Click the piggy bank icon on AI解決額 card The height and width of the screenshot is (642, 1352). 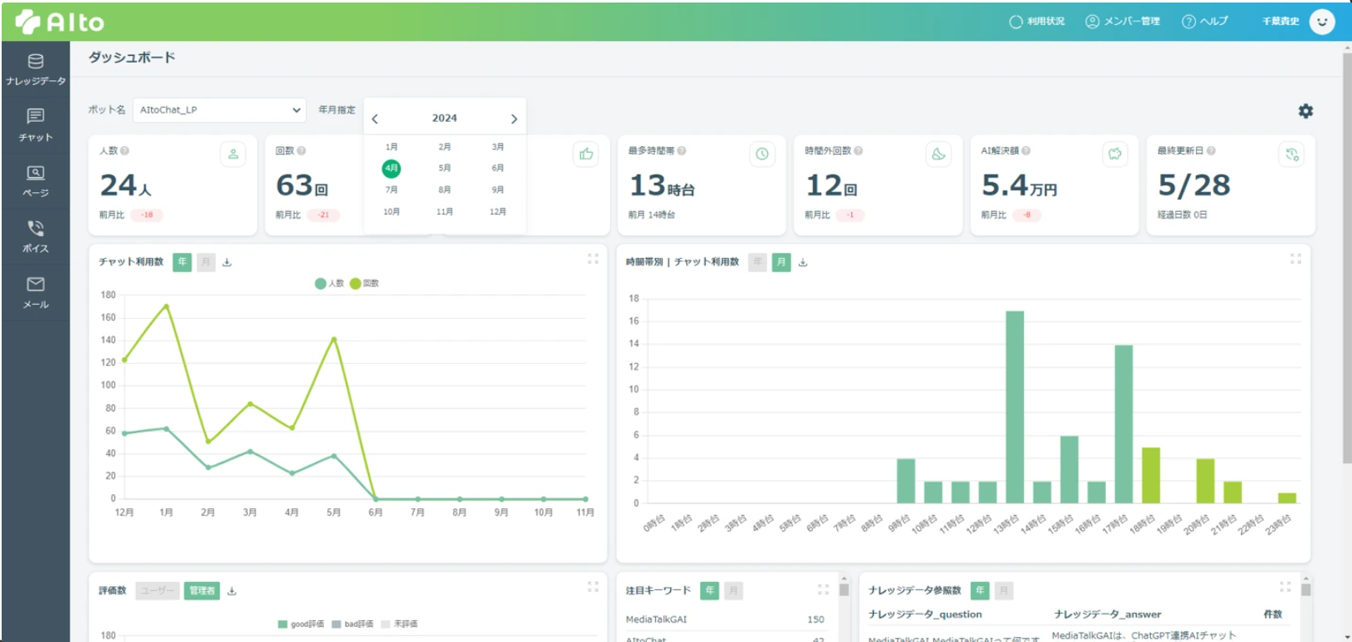pyautogui.click(x=1115, y=154)
